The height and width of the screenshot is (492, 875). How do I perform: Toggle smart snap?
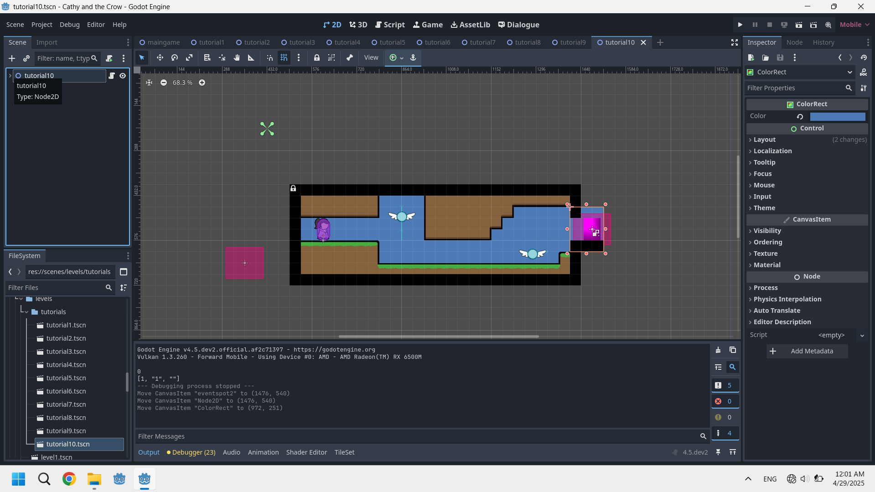(269, 57)
